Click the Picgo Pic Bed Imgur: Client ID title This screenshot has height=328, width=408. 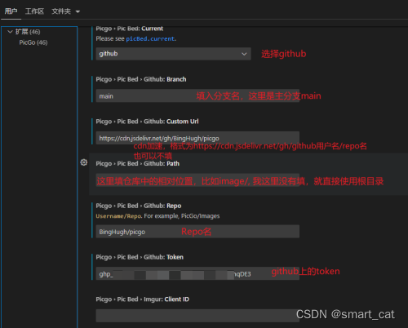143,299
